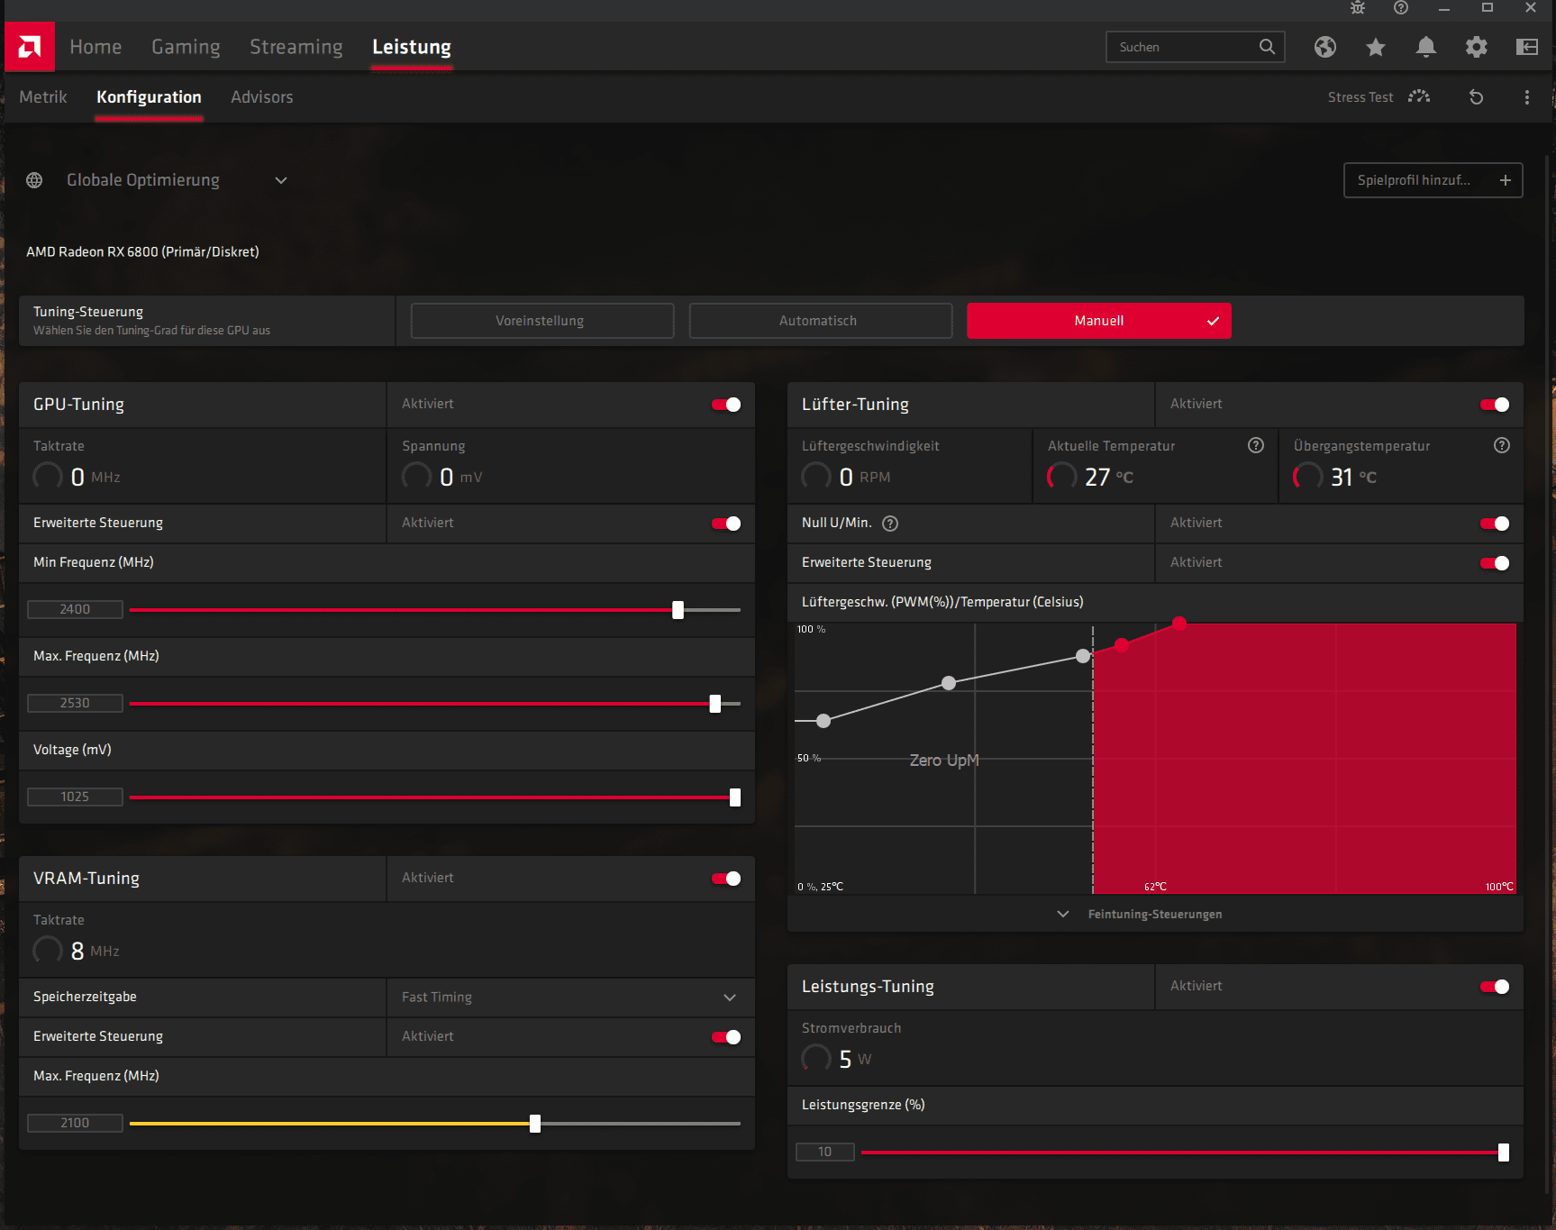
Task: Toggle Lüfter Erweiterte Steuerung switch
Action: click(1495, 563)
